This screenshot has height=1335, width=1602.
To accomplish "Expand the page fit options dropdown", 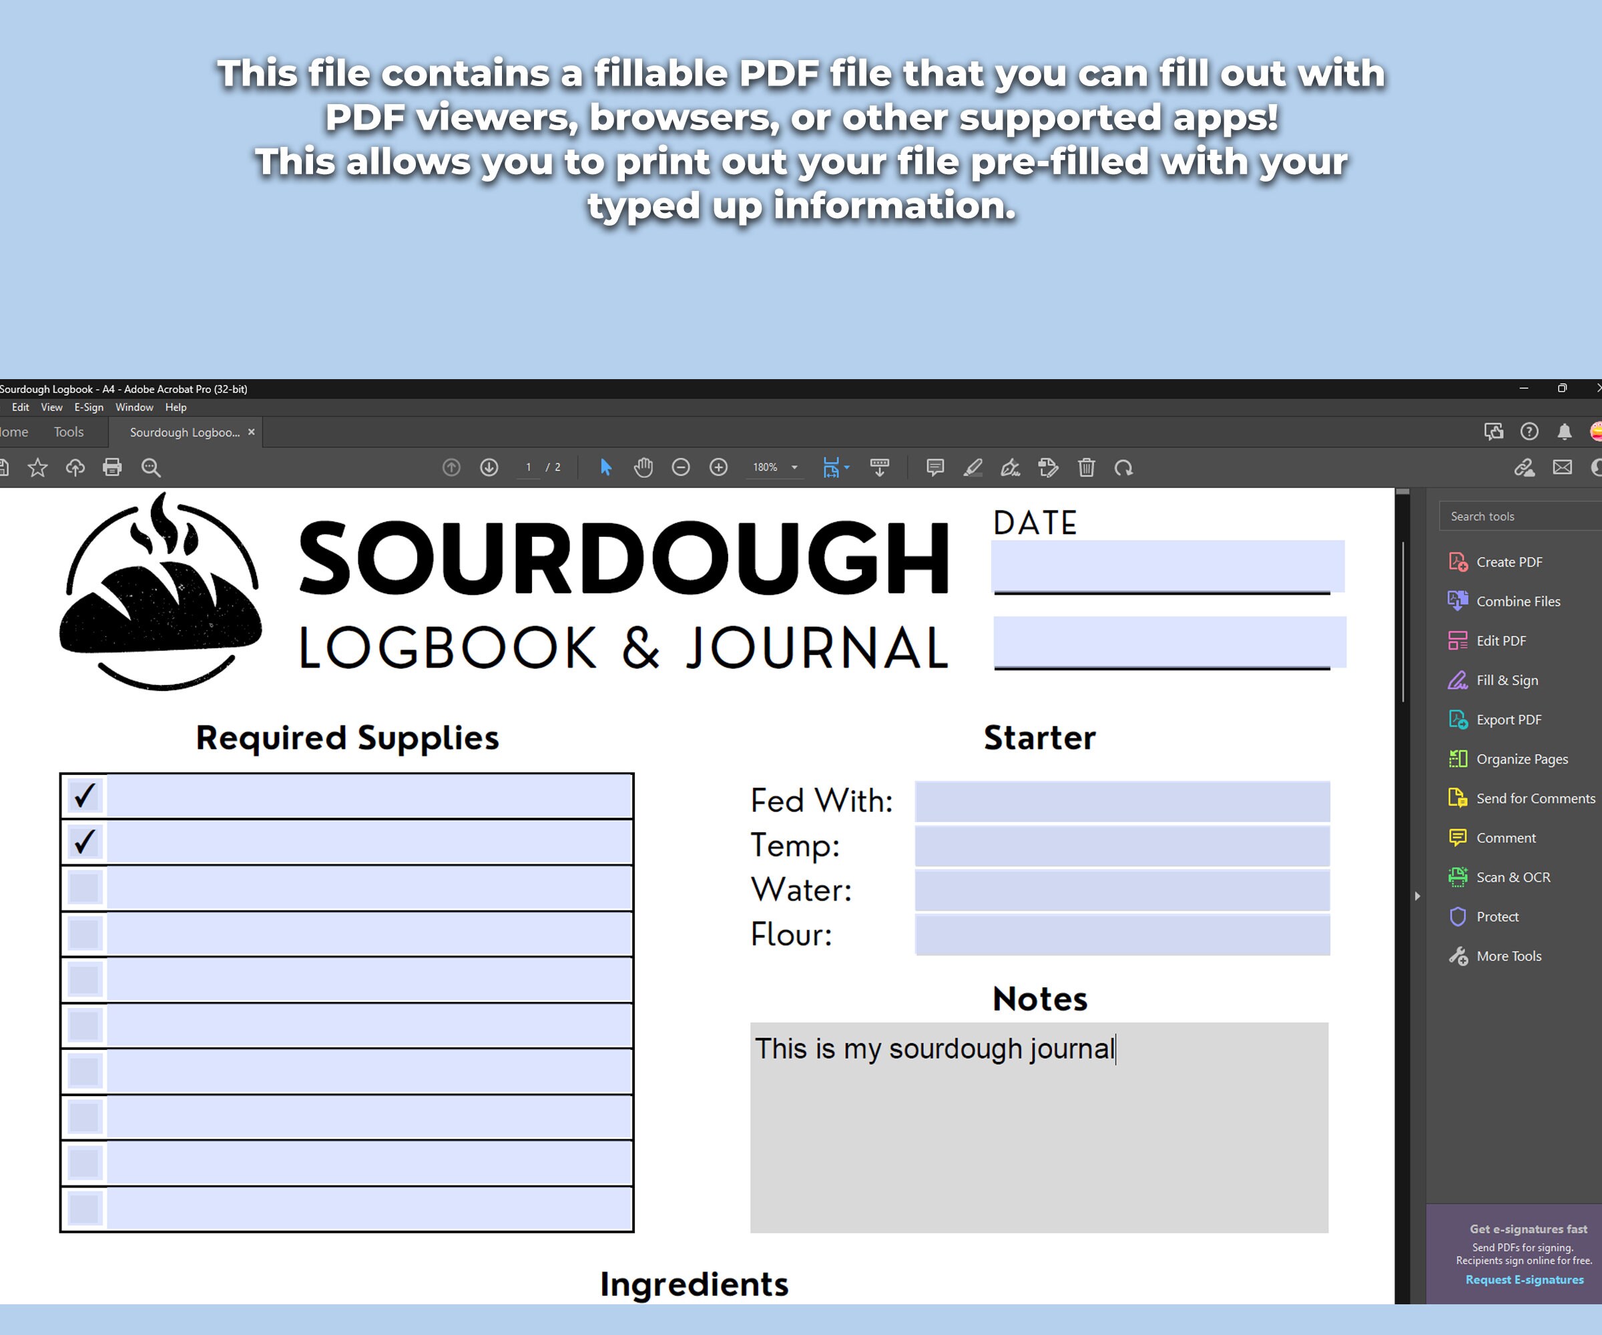I will click(x=847, y=468).
